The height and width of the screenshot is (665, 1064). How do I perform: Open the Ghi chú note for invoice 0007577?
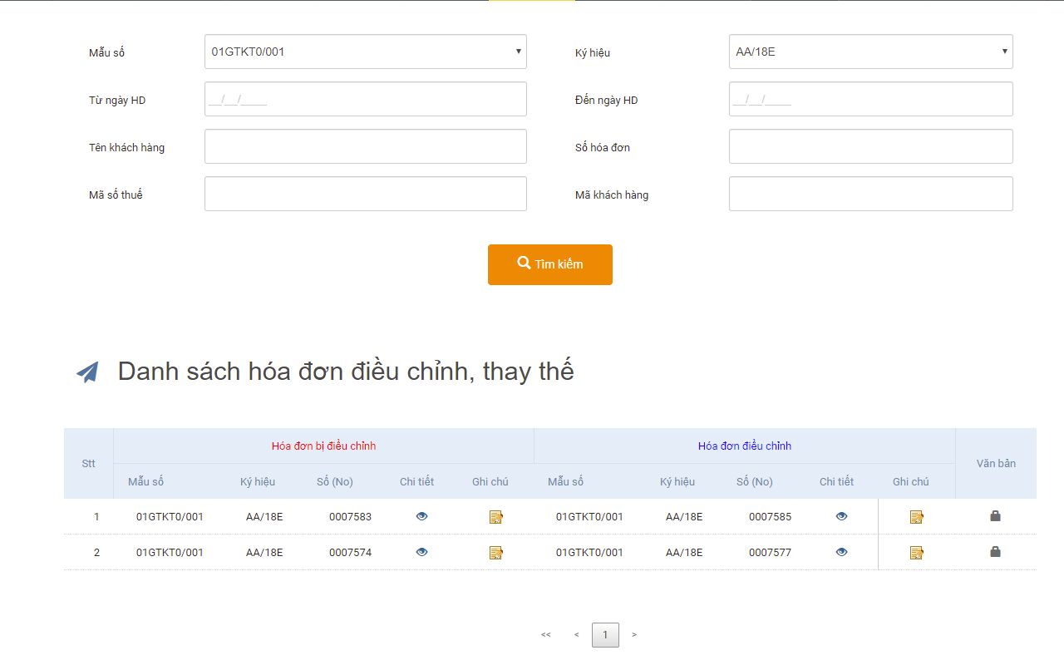tap(916, 551)
